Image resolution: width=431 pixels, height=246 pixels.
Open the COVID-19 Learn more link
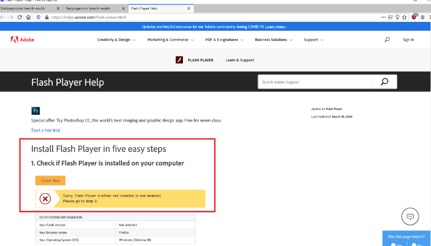pyautogui.click(x=275, y=27)
